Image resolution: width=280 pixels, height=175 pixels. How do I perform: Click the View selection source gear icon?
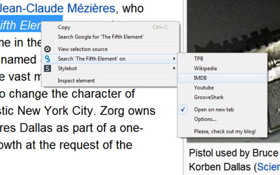(48, 49)
